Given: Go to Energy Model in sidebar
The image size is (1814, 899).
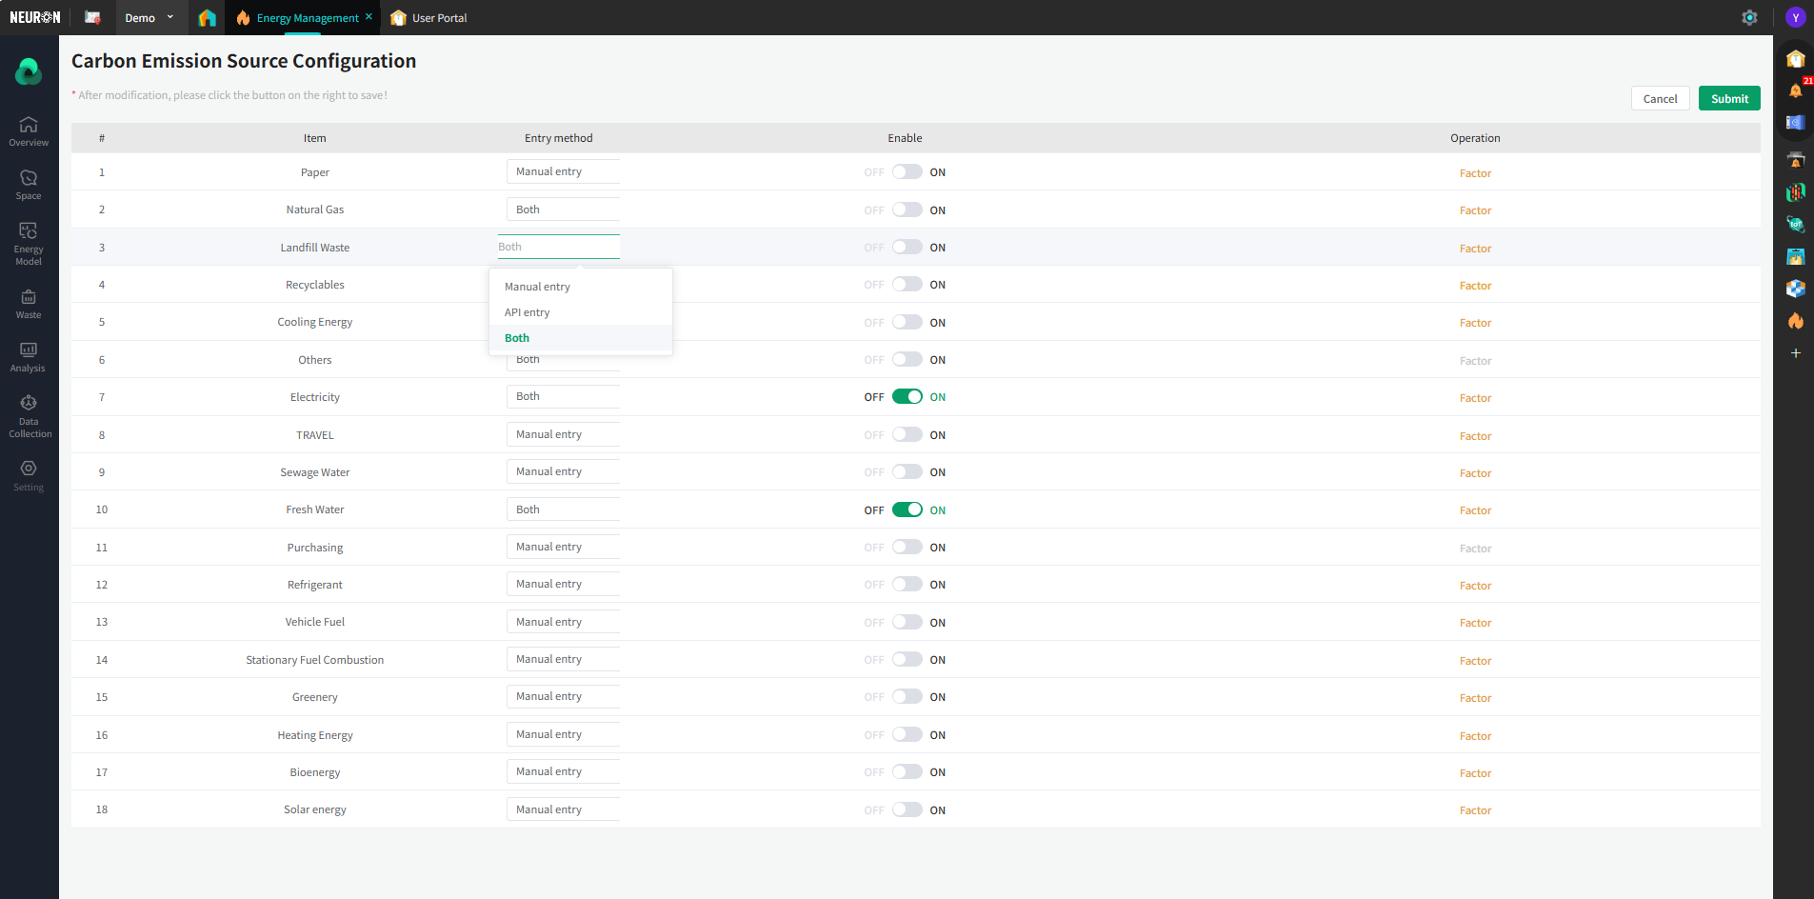Looking at the screenshot, I should tap(29, 243).
